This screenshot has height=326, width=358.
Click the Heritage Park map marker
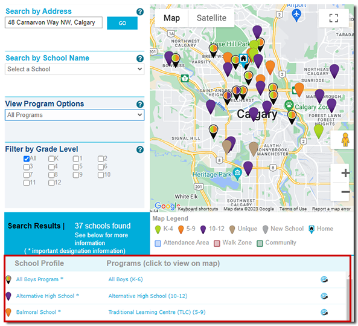[237, 174]
